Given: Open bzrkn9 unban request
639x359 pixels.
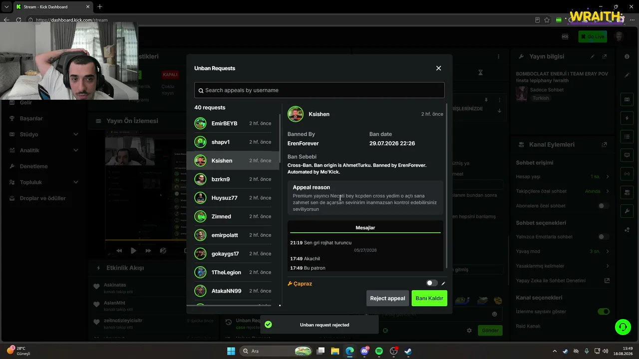Looking at the screenshot, I should (x=233, y=179).
